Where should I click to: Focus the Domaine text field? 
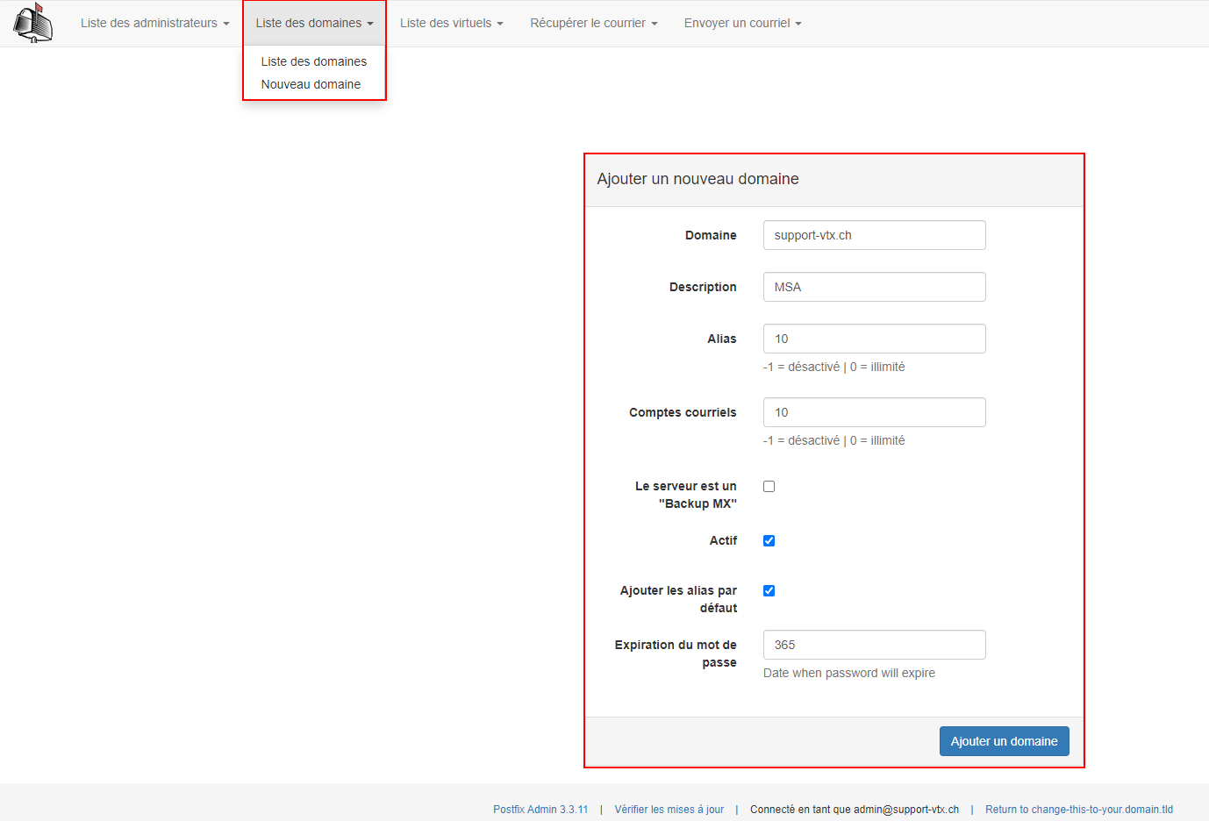click(874, 235)
